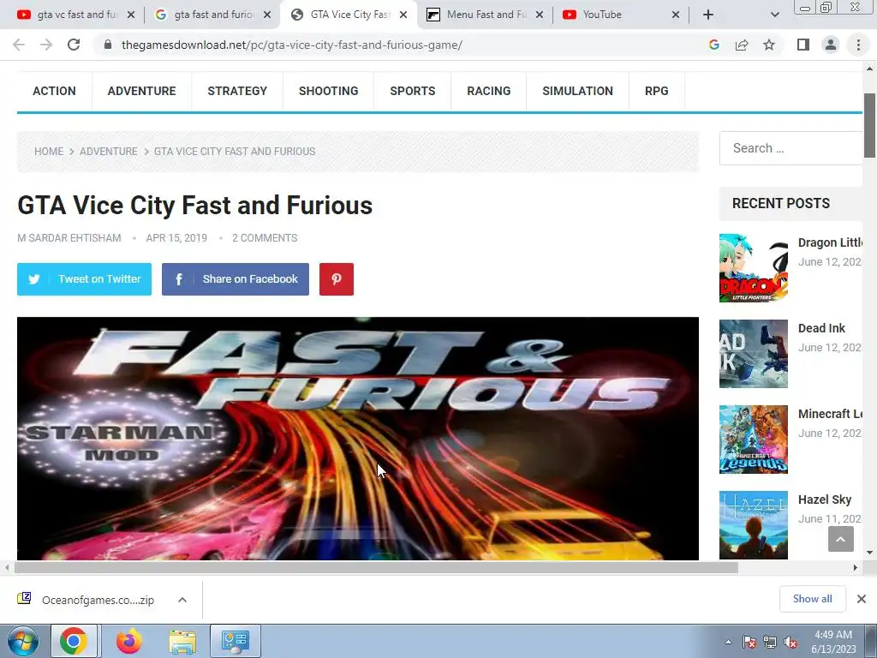Open the ACTION category menu
This screenshot has width=877, height=658.
[x=54, y=91]
